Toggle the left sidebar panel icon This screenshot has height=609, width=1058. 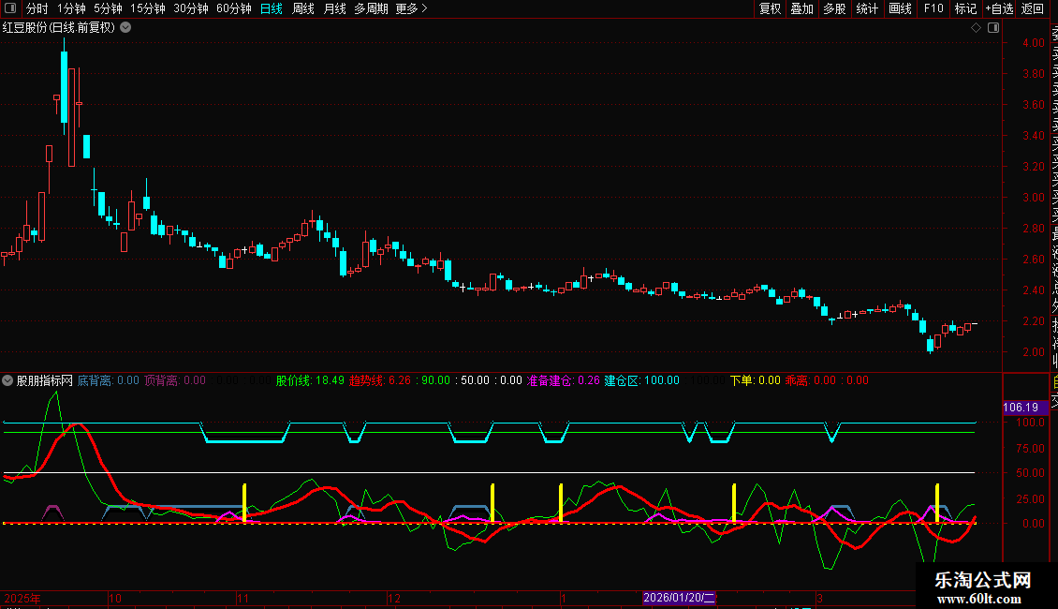click(x=10, y=9)
